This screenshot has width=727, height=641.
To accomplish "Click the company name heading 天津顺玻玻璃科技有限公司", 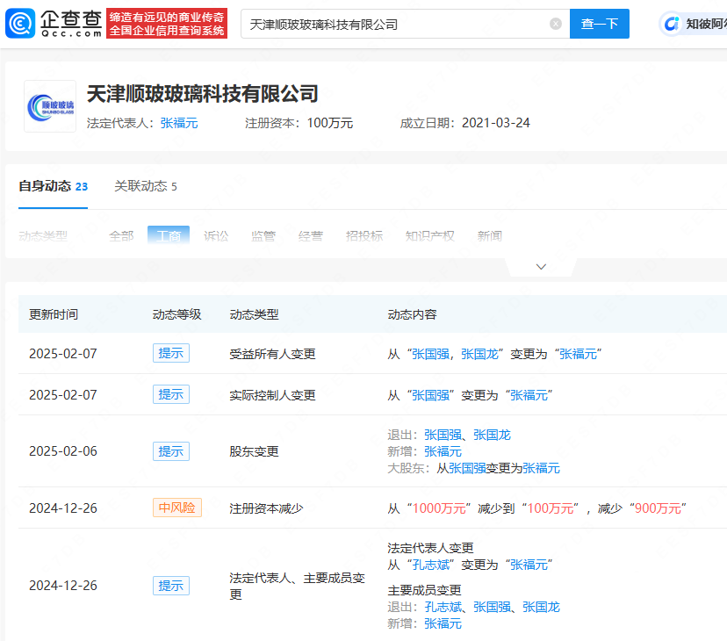I will point(203,94).
